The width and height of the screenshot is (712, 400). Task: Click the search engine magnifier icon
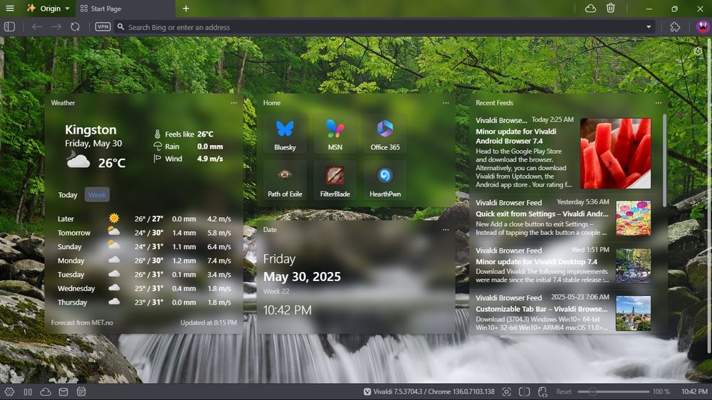120,27
